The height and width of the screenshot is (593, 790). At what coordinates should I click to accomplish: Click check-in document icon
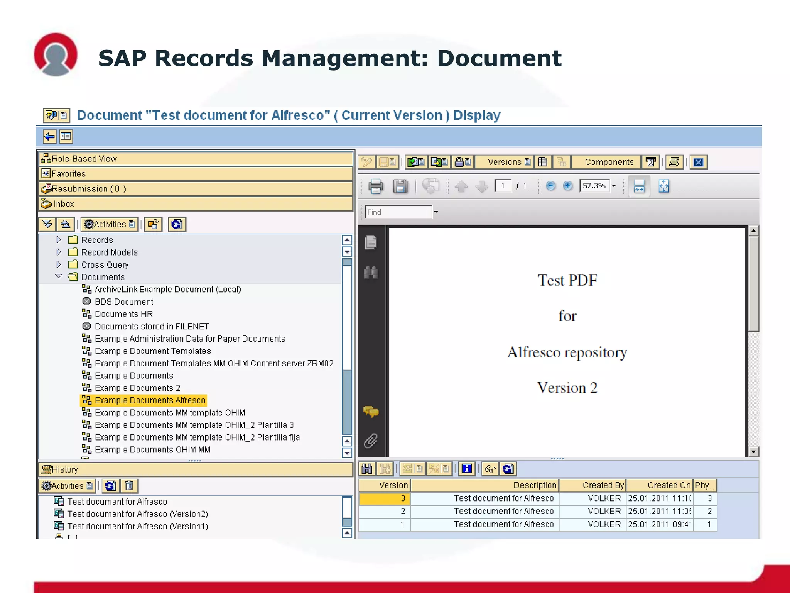point(416,162)
